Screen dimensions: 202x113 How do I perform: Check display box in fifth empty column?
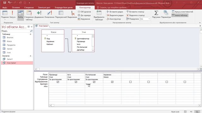130,82
